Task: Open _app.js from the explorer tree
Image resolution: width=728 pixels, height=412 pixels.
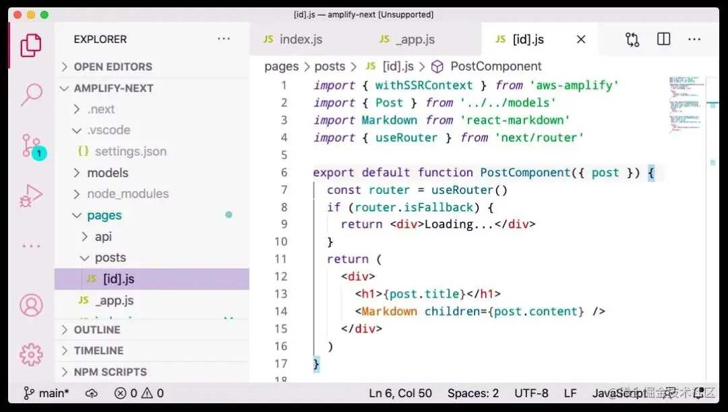Action: tap(152, 300)
